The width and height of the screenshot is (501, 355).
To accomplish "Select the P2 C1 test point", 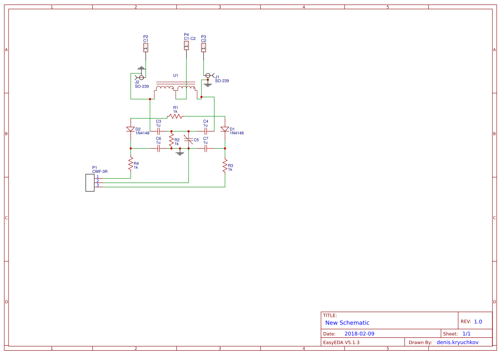I will click(x=146, y=48).
